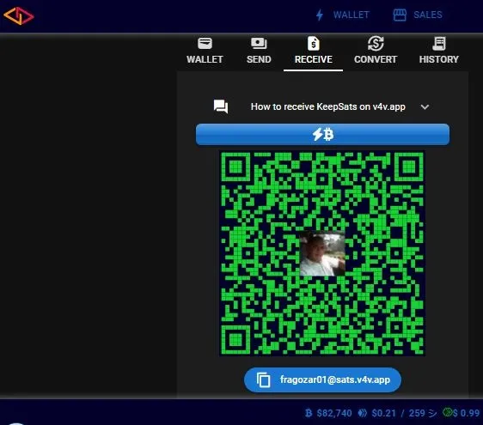Click the RECEIVE document dollar icon
This screenshot has width=483, height=425.
314,44
